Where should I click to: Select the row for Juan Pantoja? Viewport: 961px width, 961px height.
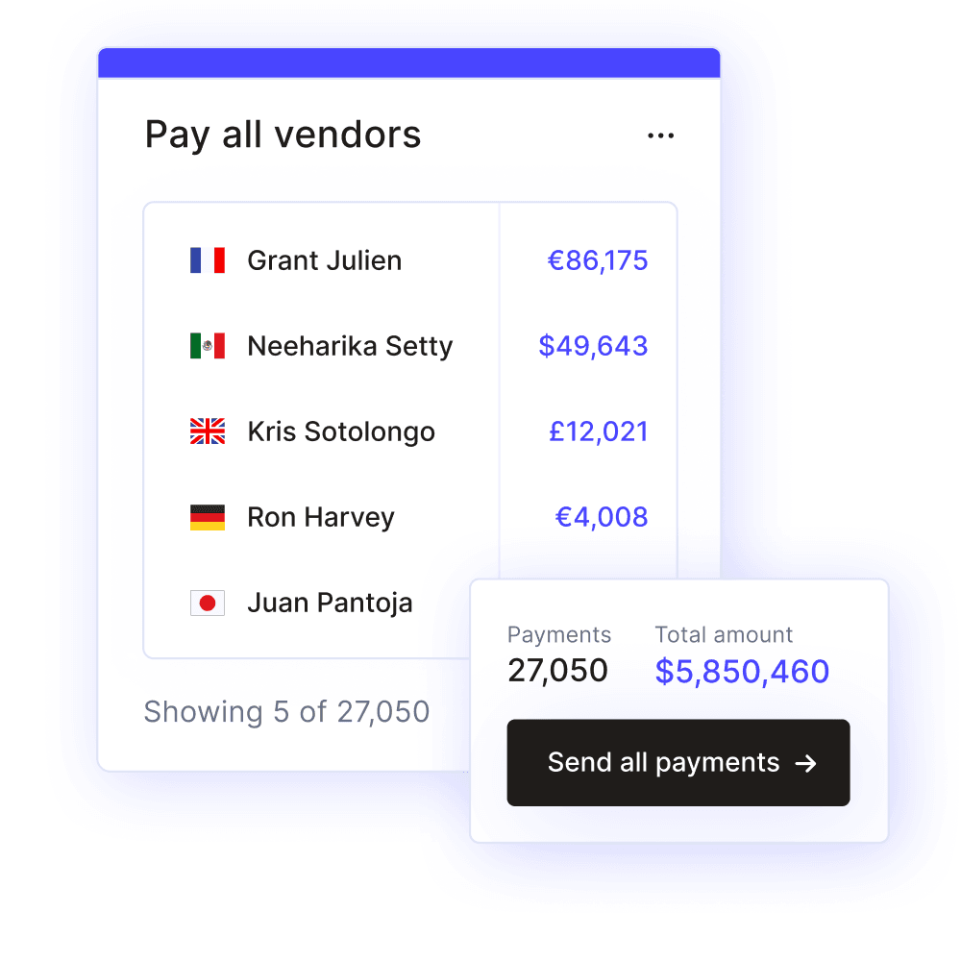point(330,602)
